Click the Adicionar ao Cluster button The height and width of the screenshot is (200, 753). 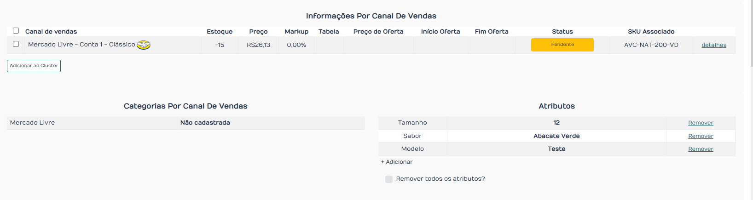[x=34, y=66]
